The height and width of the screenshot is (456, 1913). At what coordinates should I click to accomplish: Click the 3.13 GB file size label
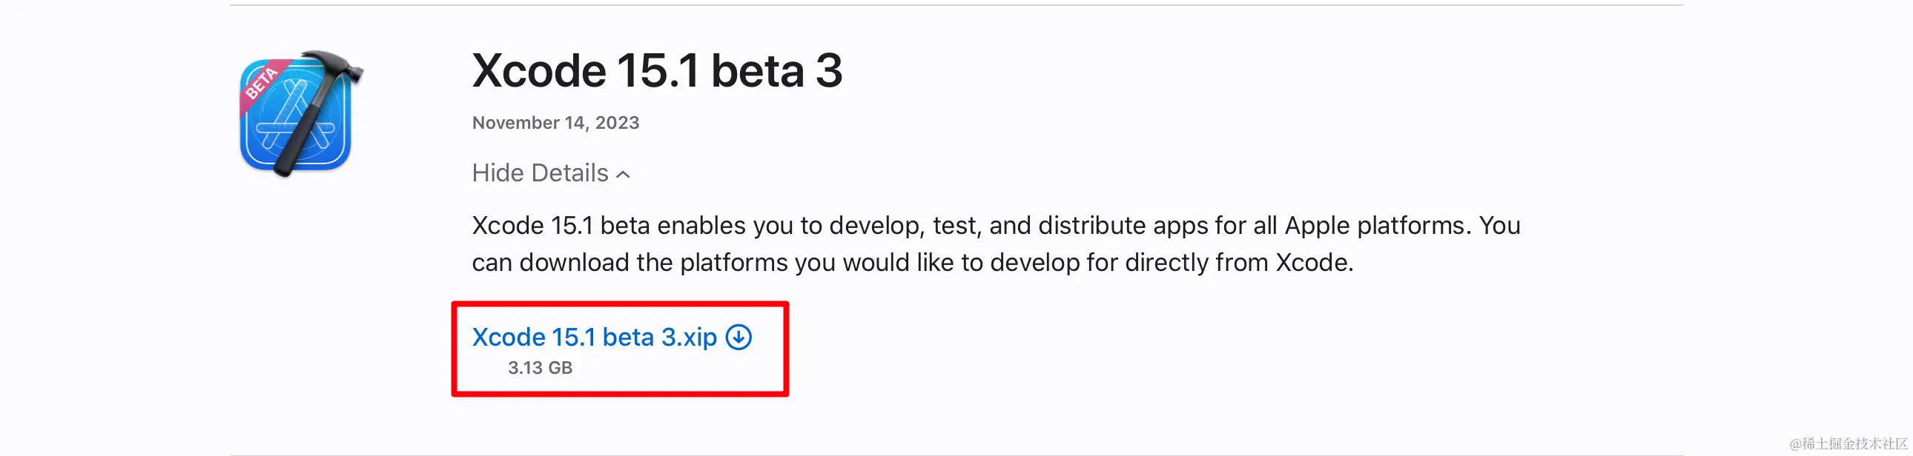[x=540, y=368]
